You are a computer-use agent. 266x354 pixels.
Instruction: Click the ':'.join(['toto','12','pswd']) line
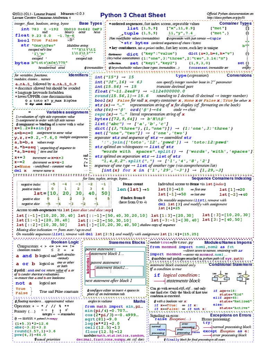(x=165, y=142)
